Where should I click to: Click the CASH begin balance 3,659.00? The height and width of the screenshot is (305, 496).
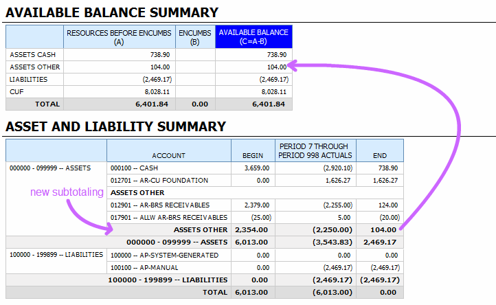click(x=257, y=168)
